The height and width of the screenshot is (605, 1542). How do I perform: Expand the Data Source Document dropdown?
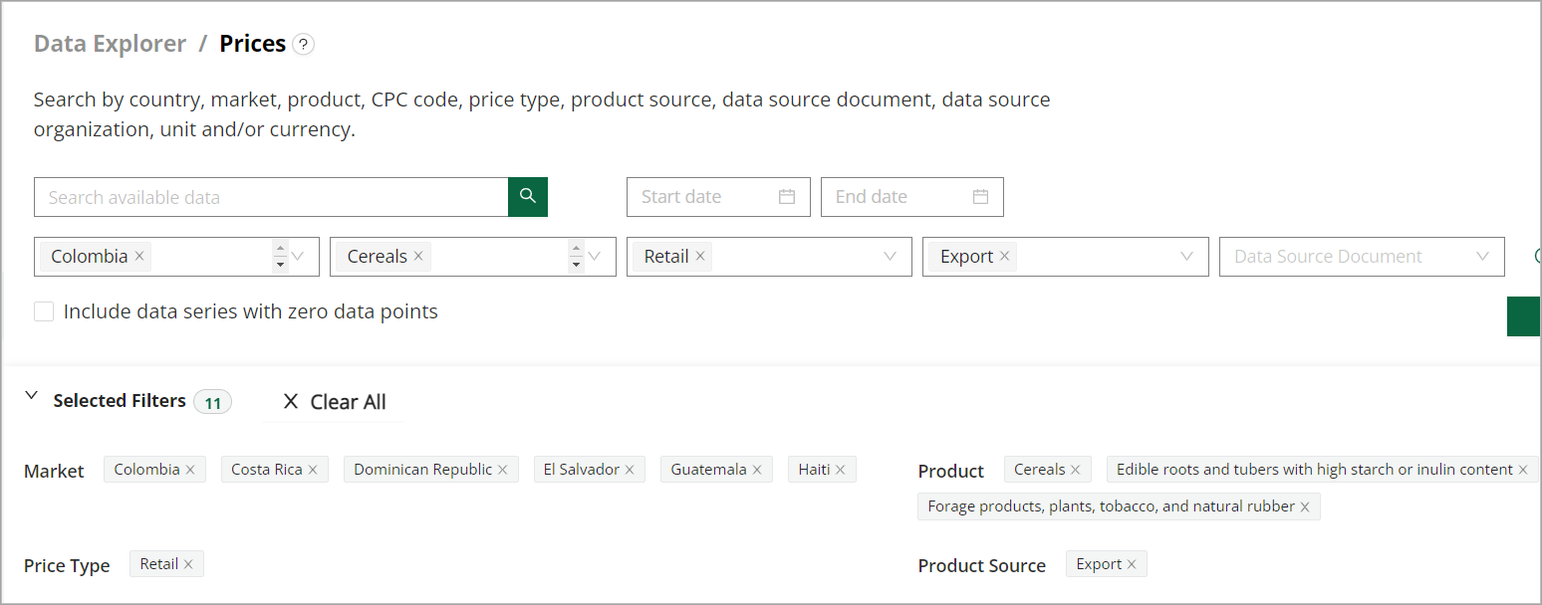point(1484,257)
